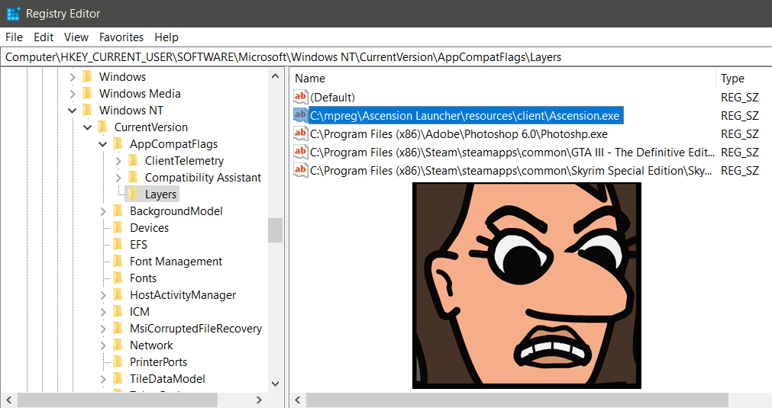Click the Skyrim Special Edition value icon
This screenshot has height=408, width=772.
(301, 170)
